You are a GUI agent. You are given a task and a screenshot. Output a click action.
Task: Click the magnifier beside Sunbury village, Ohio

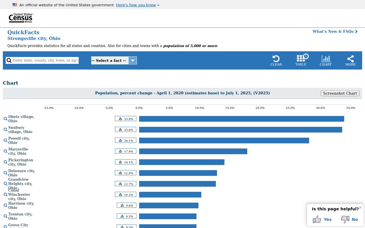5,130
